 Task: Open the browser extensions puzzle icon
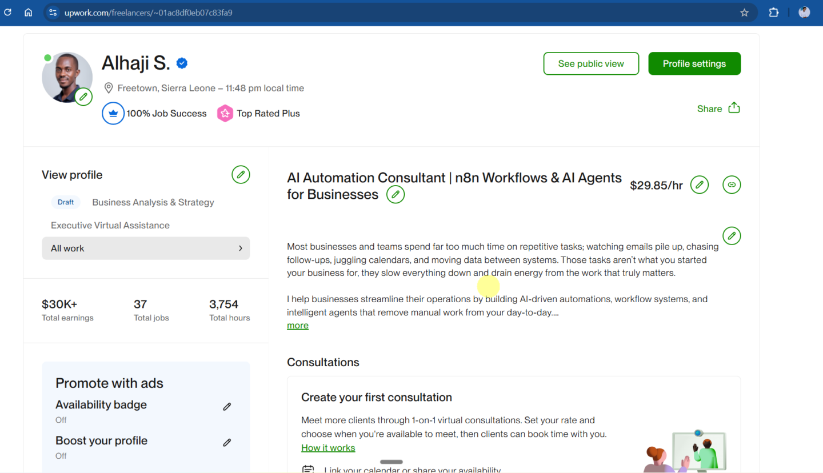(773, 13)
